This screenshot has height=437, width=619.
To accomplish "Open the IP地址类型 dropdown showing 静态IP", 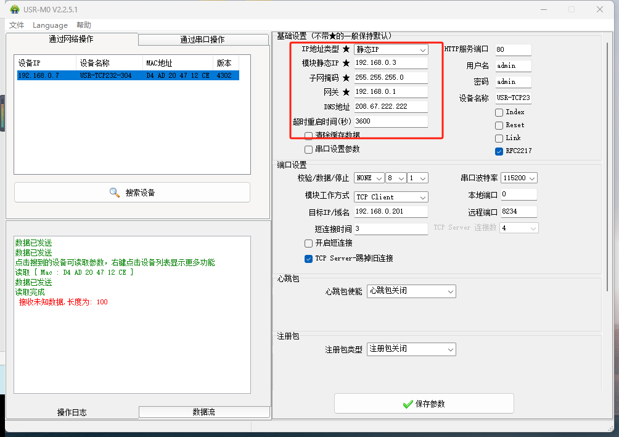I will click(x=391, y=49).
